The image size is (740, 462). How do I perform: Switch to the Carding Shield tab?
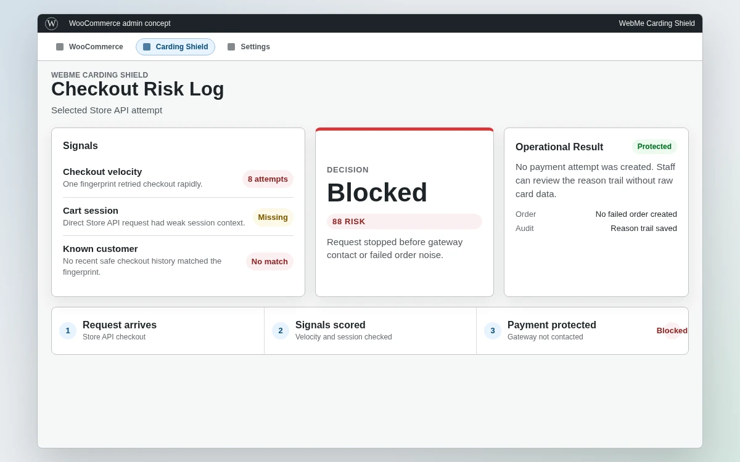coord(175,47)
